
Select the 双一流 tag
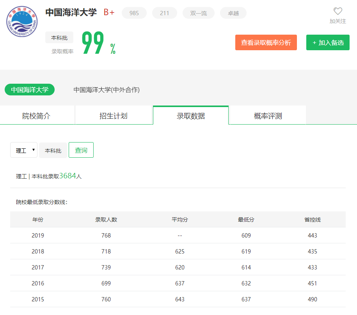click(199, 13)
